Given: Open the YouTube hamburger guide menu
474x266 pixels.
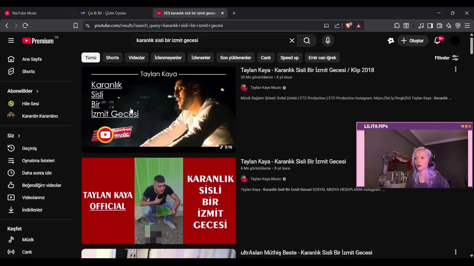Looking at the screenshot, I should click(11, 41).
